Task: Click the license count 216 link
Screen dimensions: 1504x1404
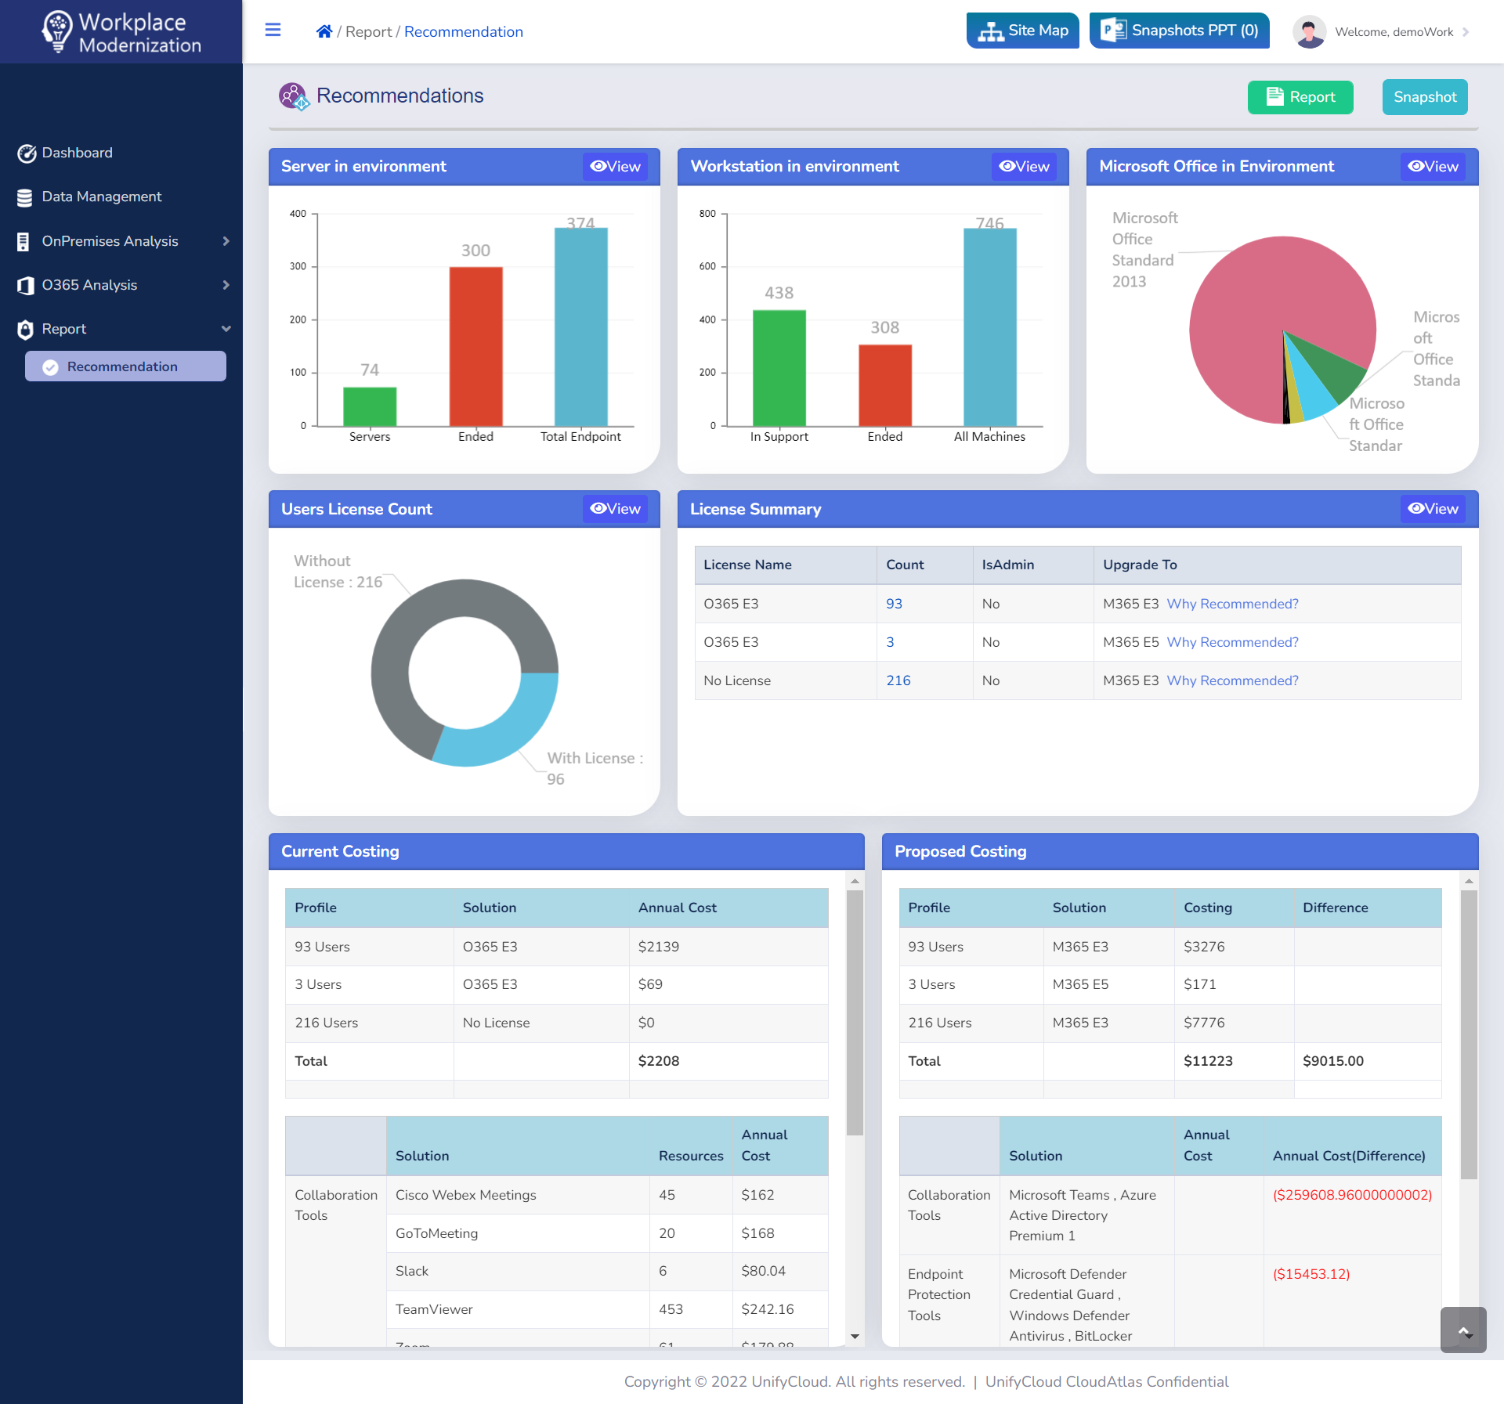Action: tap(898, 680)
